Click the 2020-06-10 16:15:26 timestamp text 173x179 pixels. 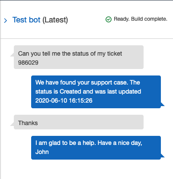click(64, 100)
